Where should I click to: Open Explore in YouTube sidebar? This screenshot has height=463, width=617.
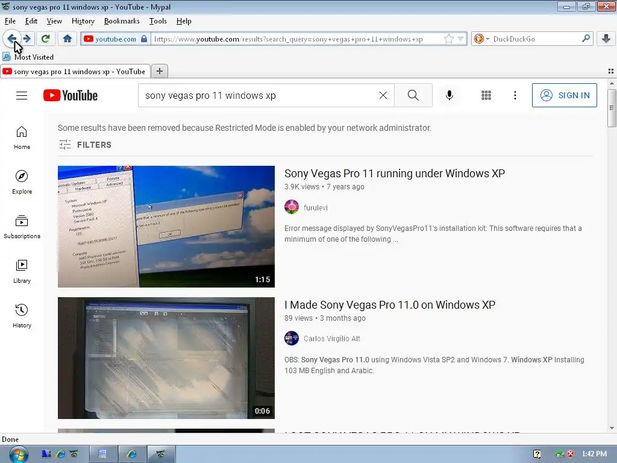pos(22,182)
